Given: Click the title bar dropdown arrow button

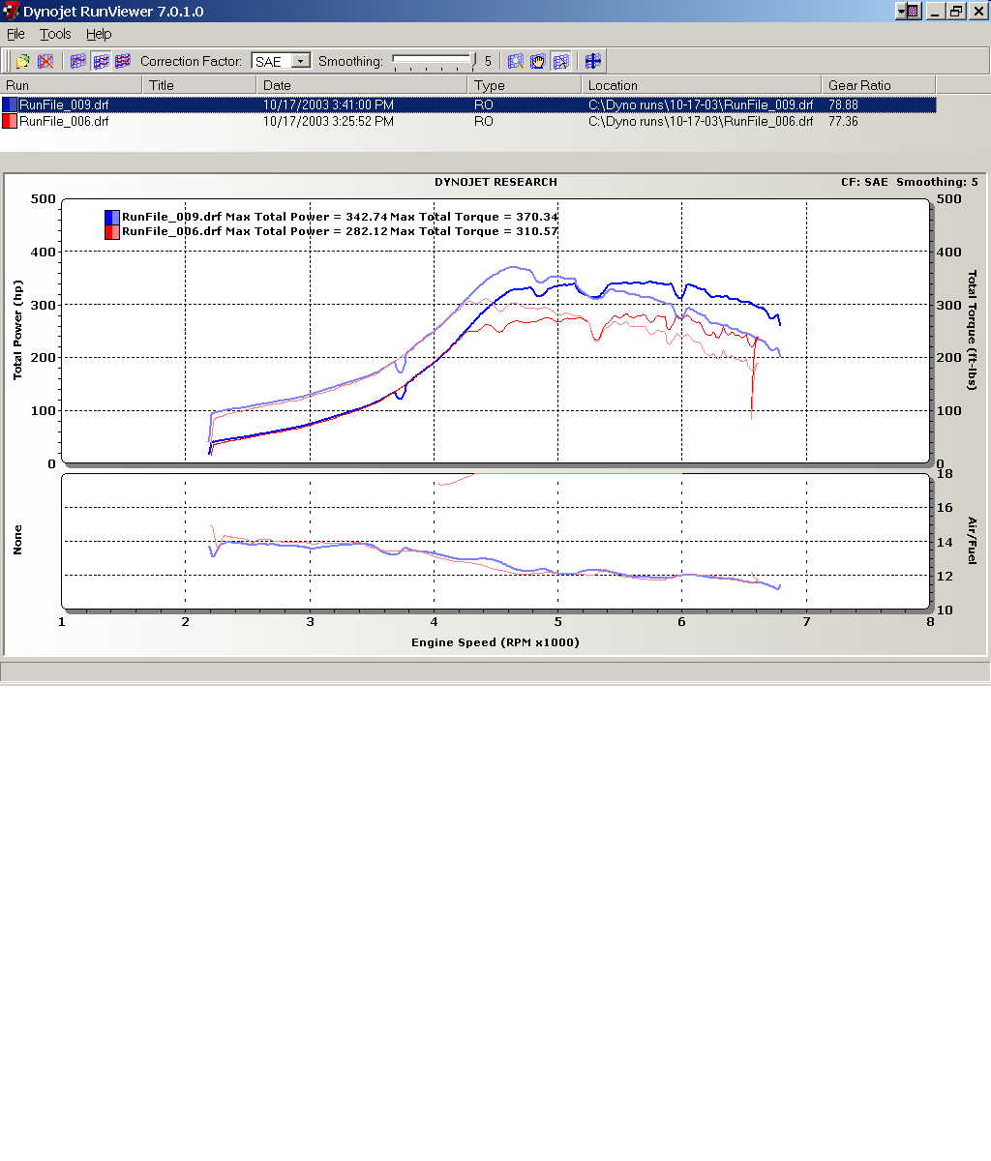Looking at the screenshot, I should click(908, 11).
